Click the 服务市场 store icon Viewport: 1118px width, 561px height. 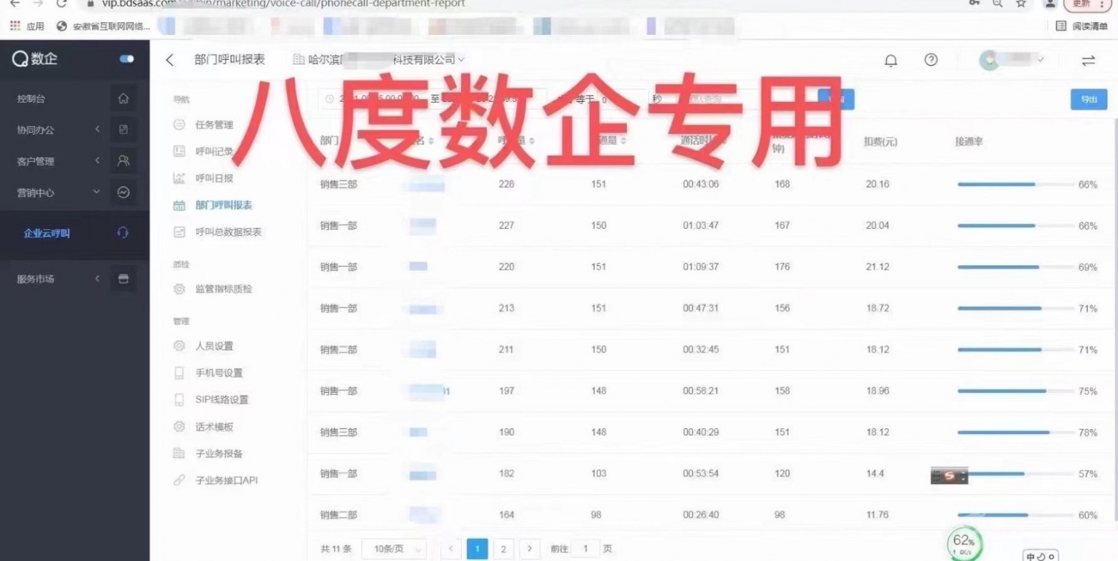point(124,279)
